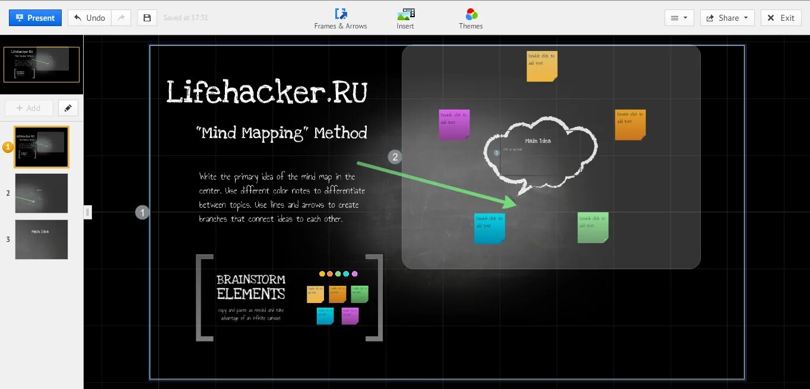
Task: Select the 'copy and paste as needed' caption
Action: [x=251, y=314]
